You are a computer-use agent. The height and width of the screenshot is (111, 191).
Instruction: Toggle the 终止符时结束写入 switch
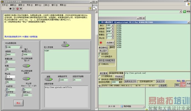point(26,66)
